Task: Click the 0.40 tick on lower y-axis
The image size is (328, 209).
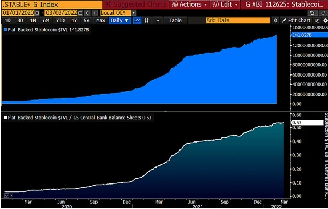Action: tap(297, 141)
